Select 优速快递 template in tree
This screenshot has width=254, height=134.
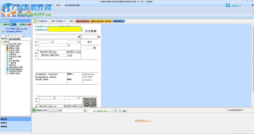coord(12,54)
